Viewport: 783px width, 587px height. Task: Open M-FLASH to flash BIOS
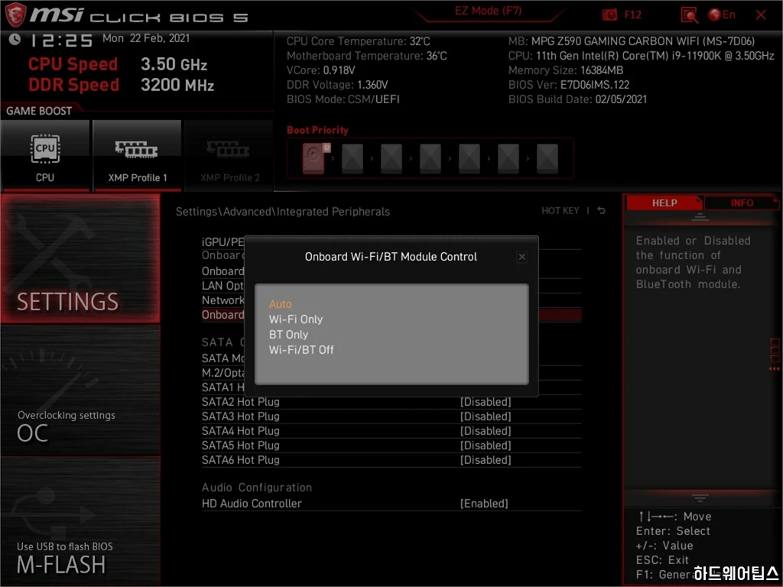80,521
